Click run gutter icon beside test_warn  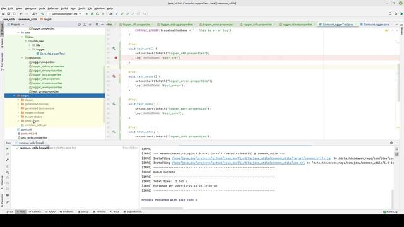click(x=114, y=104)
